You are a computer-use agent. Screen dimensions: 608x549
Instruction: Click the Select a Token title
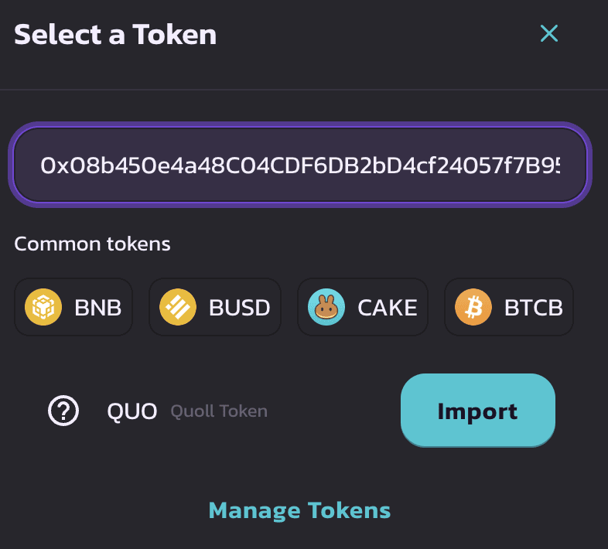(x=115, y=35)
